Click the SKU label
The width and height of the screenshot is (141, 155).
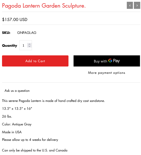pos(6,33)
